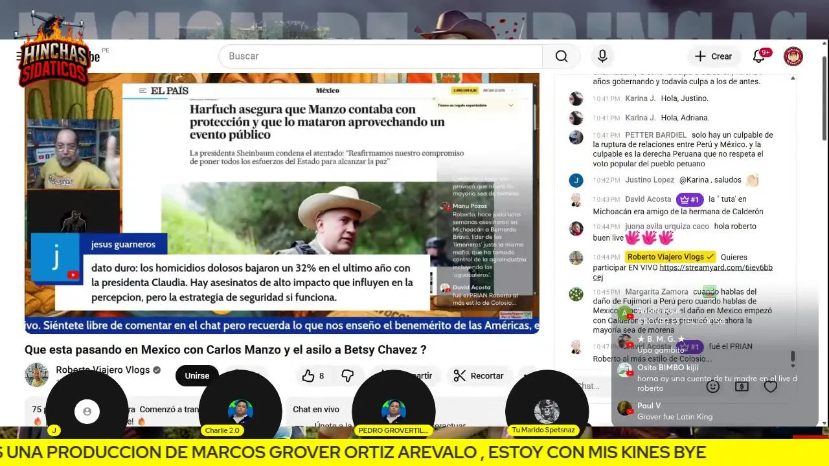Click Paul V's overlay chat avatar
Viewport: 829px width, 466px height.
click(624, 408)
